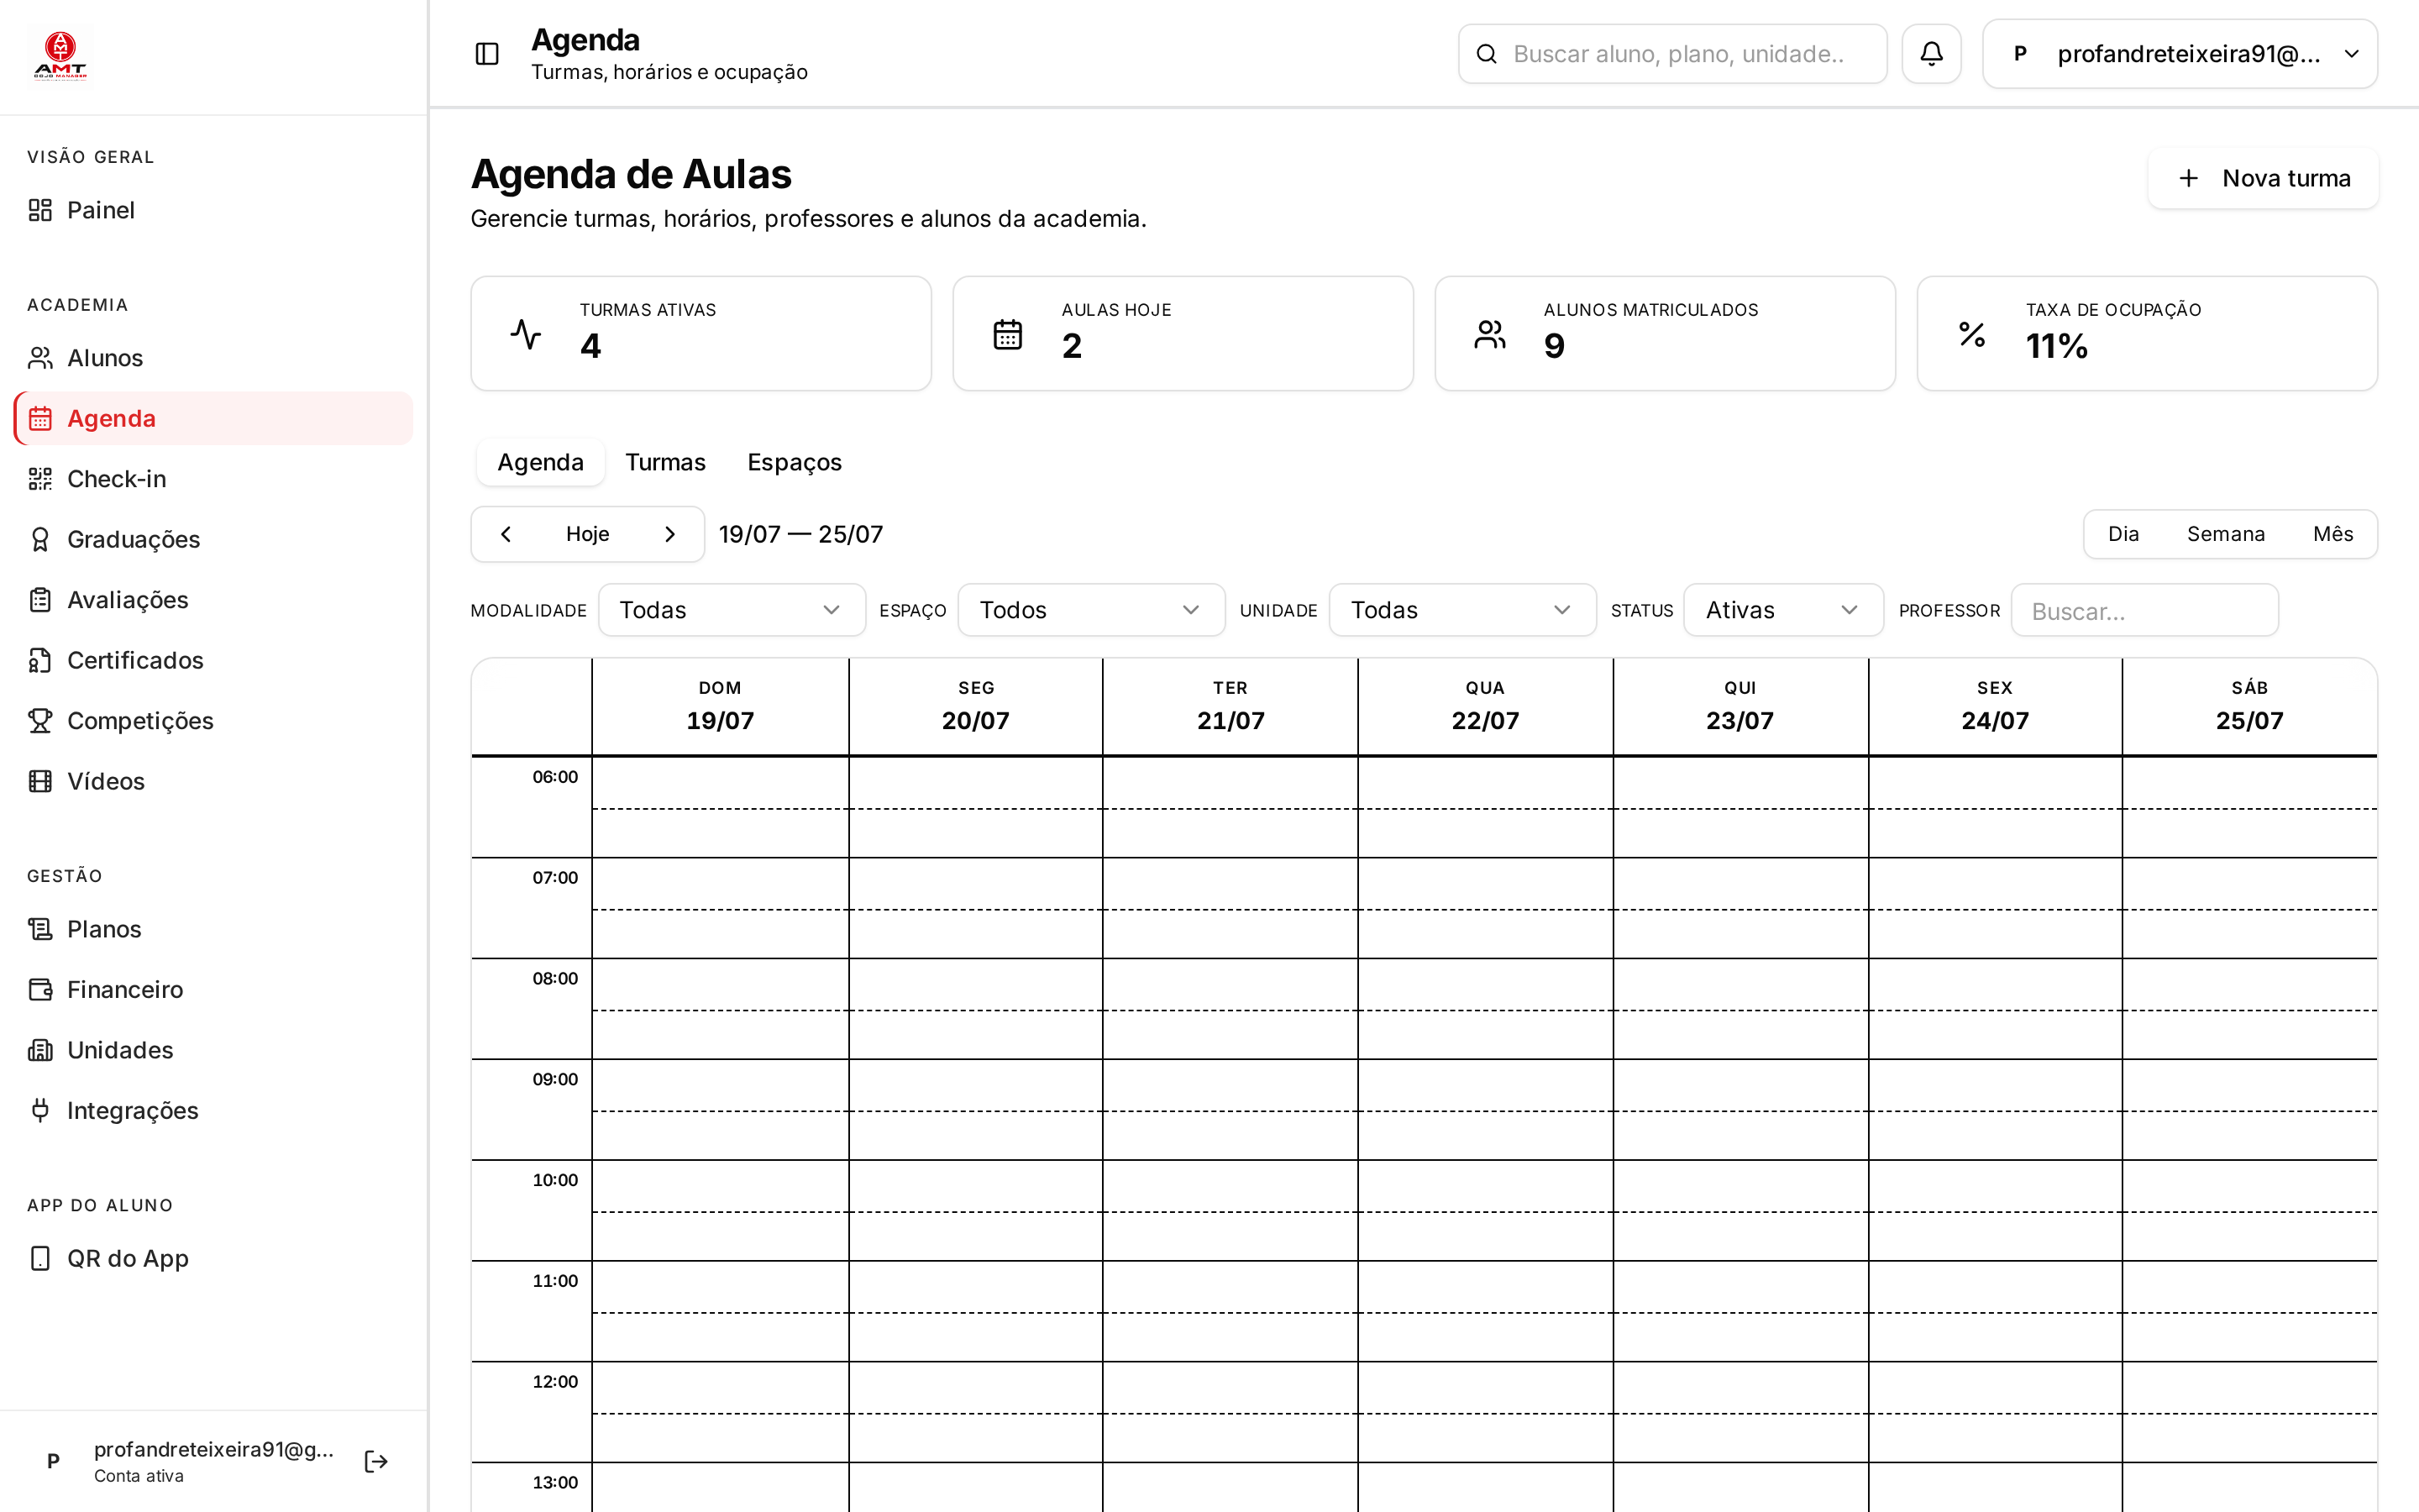Open the Status Ativas dropdown
The image size is (2419, 1512).
pos(1783,610)
